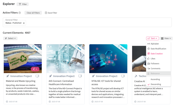Click the clock icon under Material Upcycling card
This screenshot has width=174, height=107.
[7, 102]
